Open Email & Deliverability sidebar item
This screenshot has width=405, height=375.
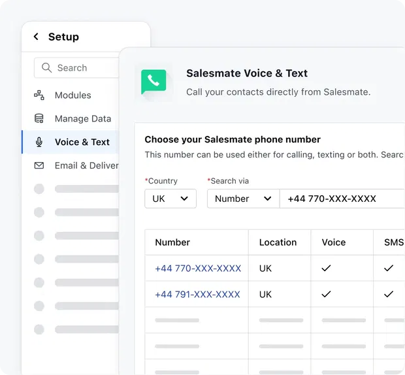click(71, 165)
